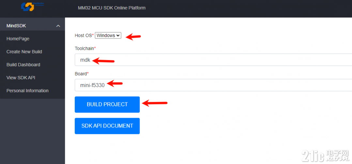Click the SDK API DOCUMENT button
The width and height of the screenshot is (352, 164).
(107, 126)
